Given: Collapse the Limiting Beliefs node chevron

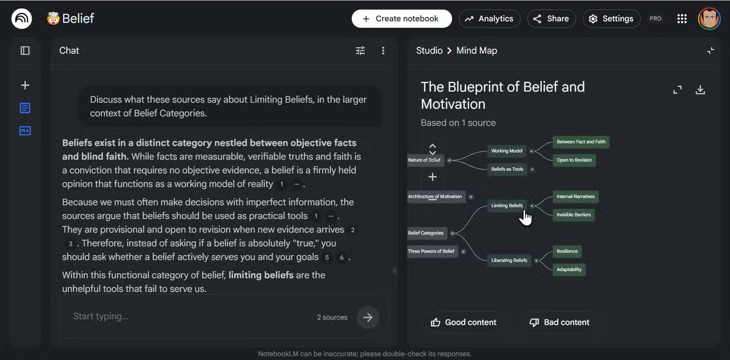Looking at the screenshot, I should tap(532, 206).
